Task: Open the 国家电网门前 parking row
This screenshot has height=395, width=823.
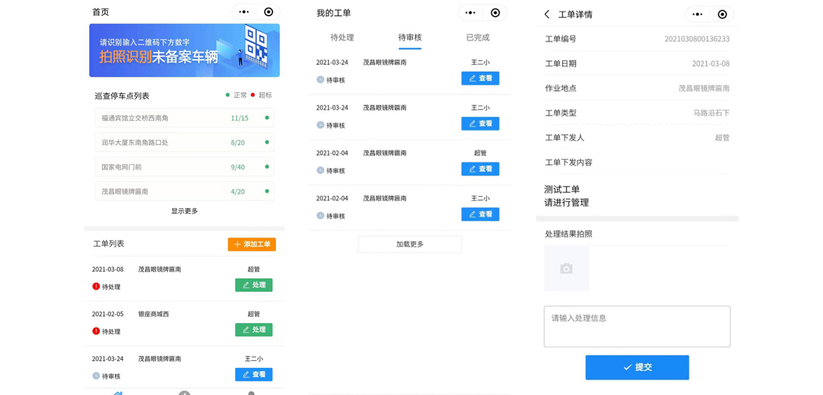Action: click(184, 167)
